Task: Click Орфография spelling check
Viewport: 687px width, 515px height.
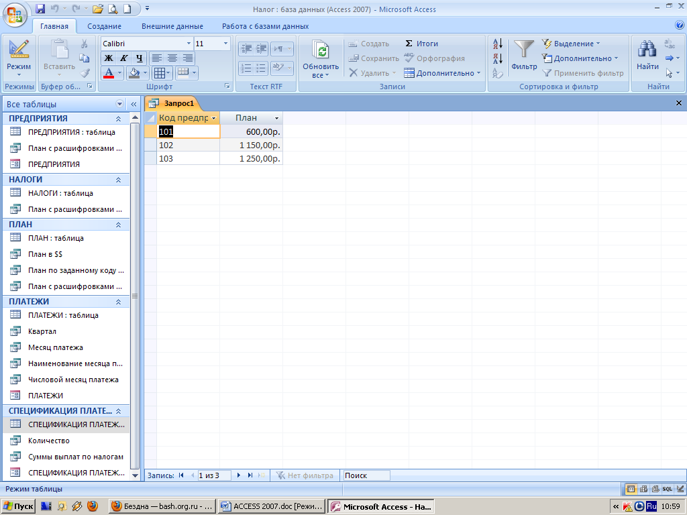Action: [x=434, y=58]
